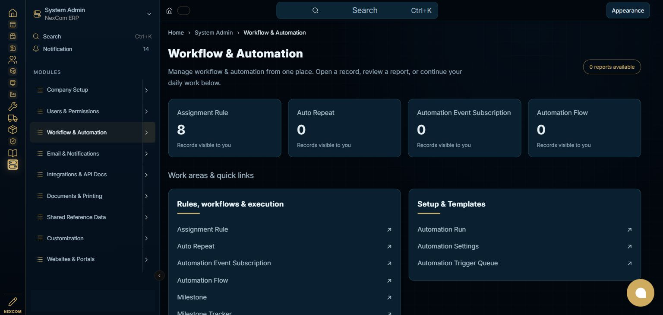The image size is (663, 315).
Task: Expand Workflow & Automation via its chevron
Action: coord(146,133)
